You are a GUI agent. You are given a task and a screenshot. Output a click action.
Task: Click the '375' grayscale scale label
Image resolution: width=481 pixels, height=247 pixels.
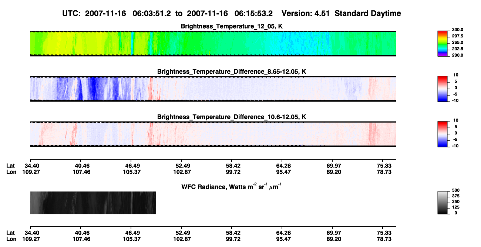click(x=457, y=196)
